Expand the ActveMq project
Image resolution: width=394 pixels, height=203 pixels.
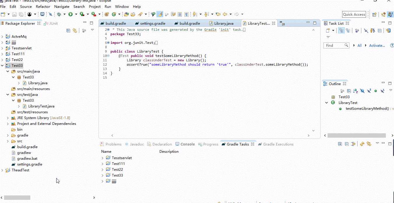pyautogui.click(x=2, y=37)
